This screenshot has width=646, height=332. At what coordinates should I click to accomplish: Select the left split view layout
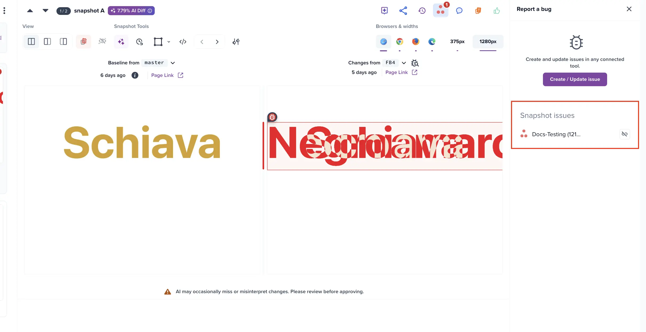tap(47, 41)
